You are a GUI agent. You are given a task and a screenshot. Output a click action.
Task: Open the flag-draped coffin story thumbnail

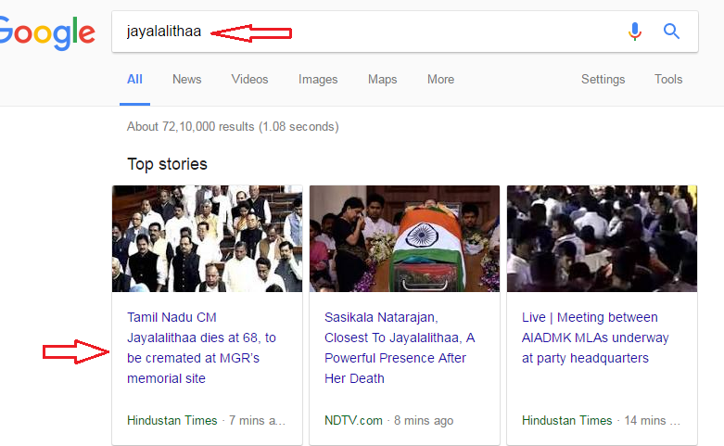click(404, 238)
